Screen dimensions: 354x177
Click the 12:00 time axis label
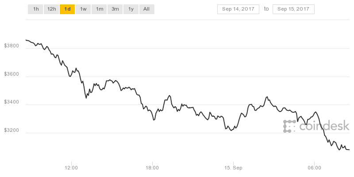tap(71, 168)
